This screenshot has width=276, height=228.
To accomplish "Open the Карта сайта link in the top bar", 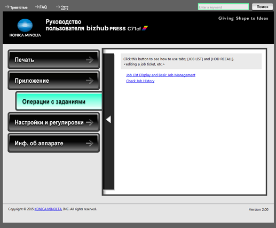I will [x=62, y=7].
